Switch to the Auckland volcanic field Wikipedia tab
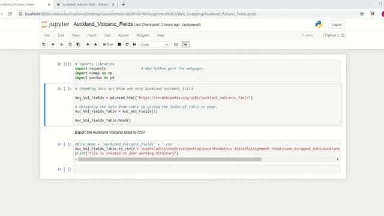The image size is (384, 216). click(x=85, y=4)
